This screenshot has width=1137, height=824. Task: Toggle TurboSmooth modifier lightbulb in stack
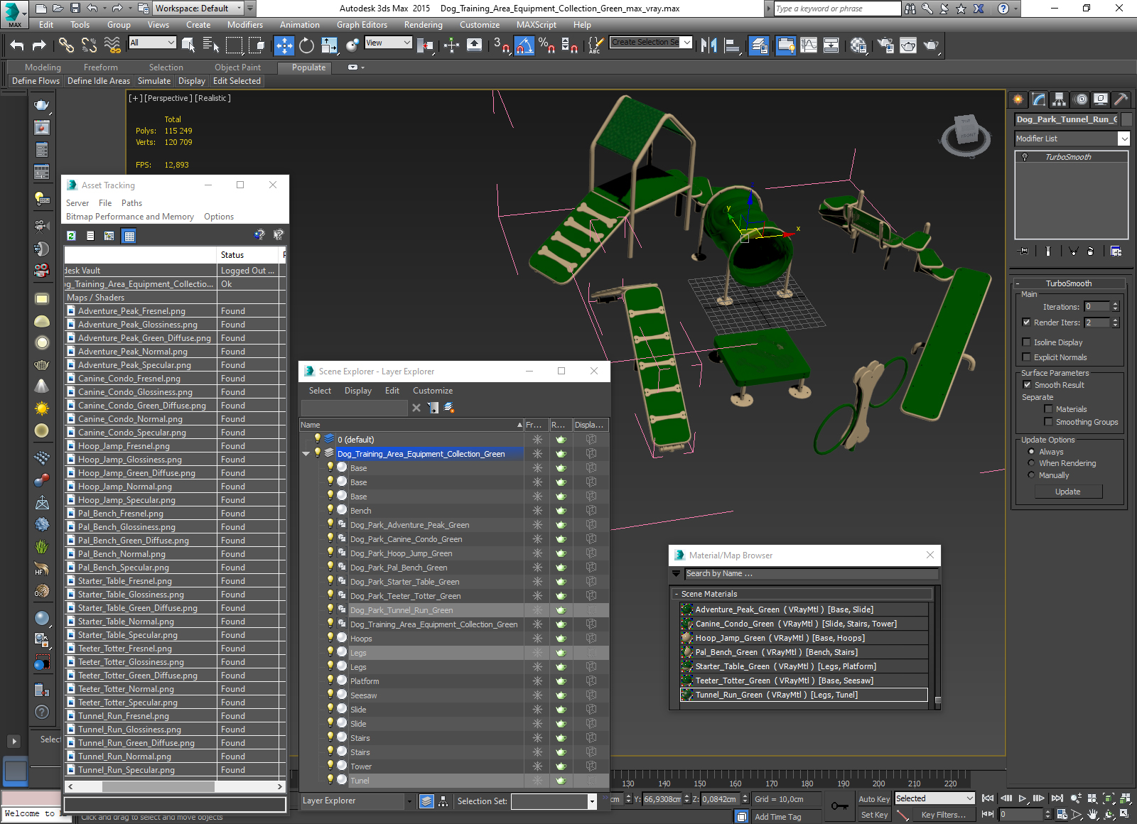tap(1025, 157)
